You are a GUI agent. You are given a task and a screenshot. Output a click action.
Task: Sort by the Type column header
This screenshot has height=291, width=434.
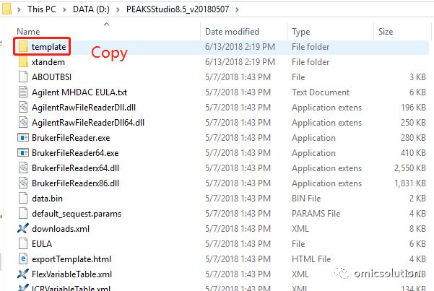click(x=300, y=32)
